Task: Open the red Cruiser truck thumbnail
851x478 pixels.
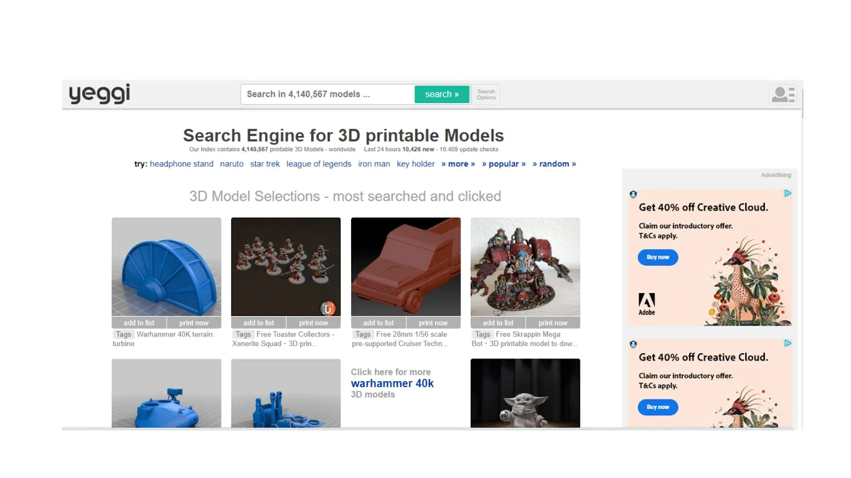Action: tap(406, 267)
